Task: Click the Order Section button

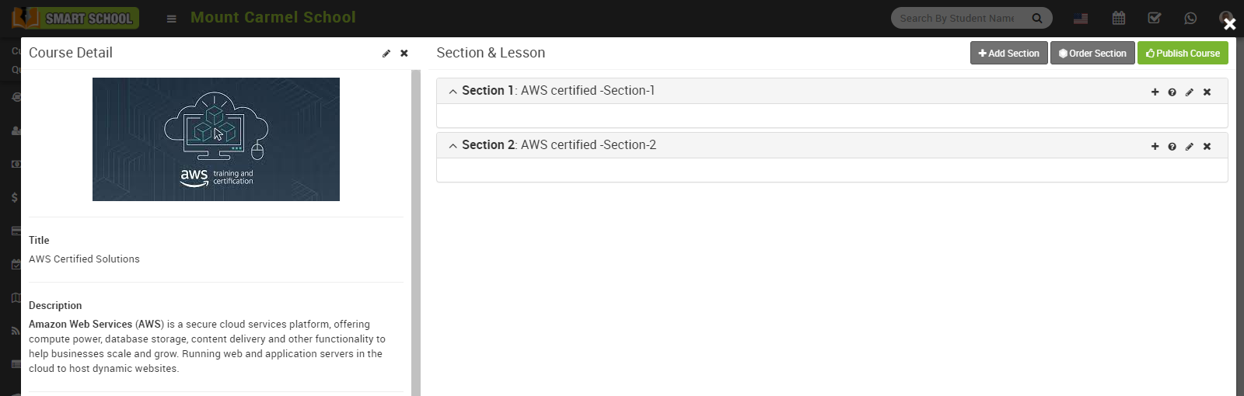Action: click(1092, 53)
